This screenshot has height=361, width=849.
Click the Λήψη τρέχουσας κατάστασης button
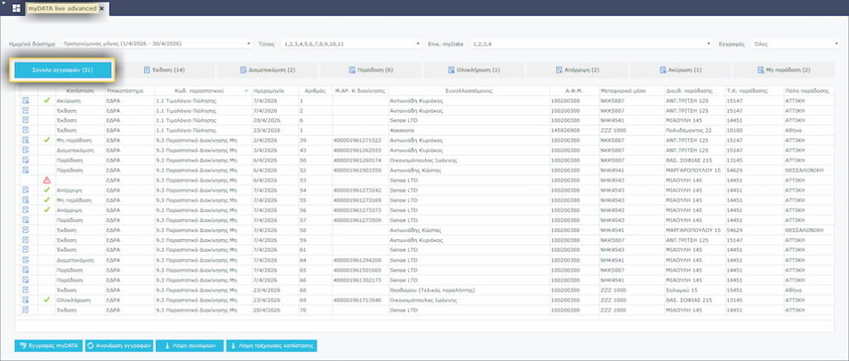point(271,346)
